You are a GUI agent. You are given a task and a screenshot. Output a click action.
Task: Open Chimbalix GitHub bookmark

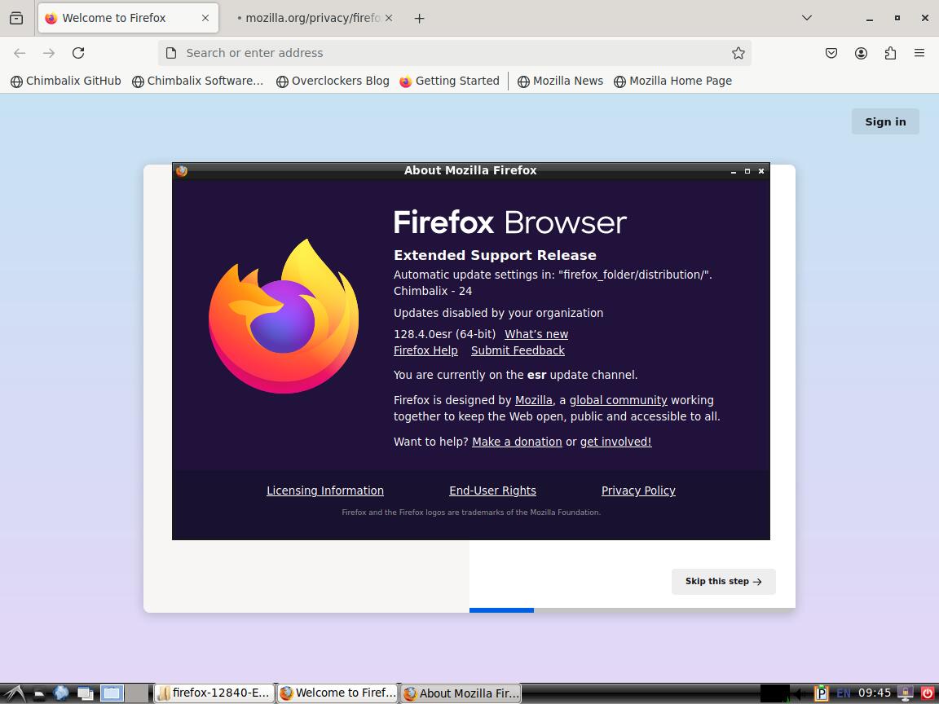pos(66,81)
